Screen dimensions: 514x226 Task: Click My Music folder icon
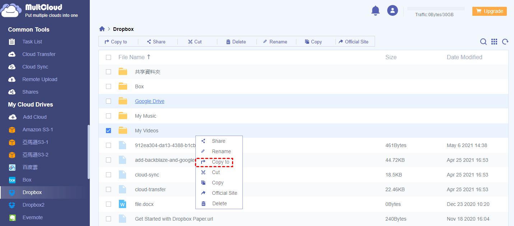coord(123,116)
